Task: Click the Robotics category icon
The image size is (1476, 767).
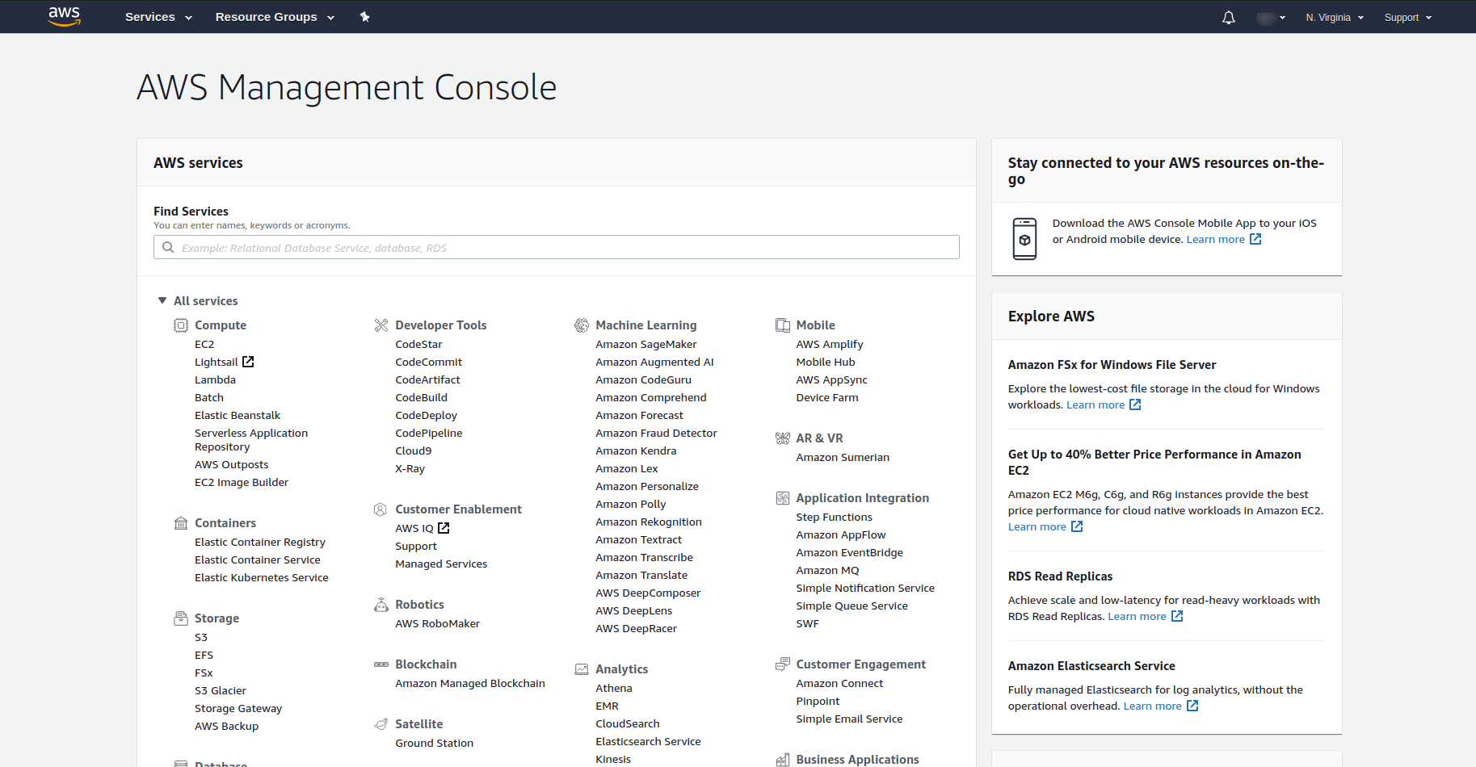Action: coord(381,605)
